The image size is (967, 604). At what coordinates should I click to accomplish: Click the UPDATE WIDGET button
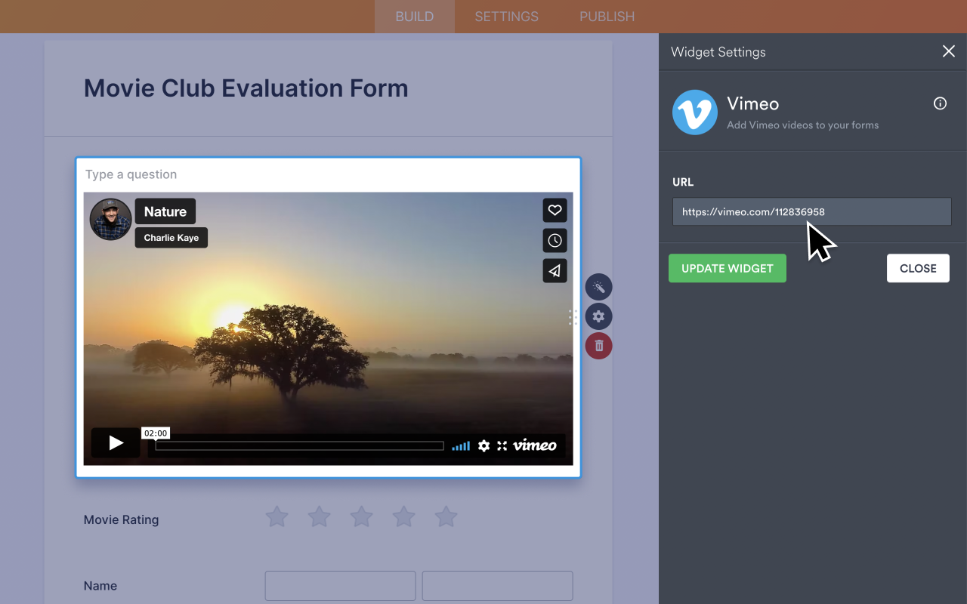(727, 268)
